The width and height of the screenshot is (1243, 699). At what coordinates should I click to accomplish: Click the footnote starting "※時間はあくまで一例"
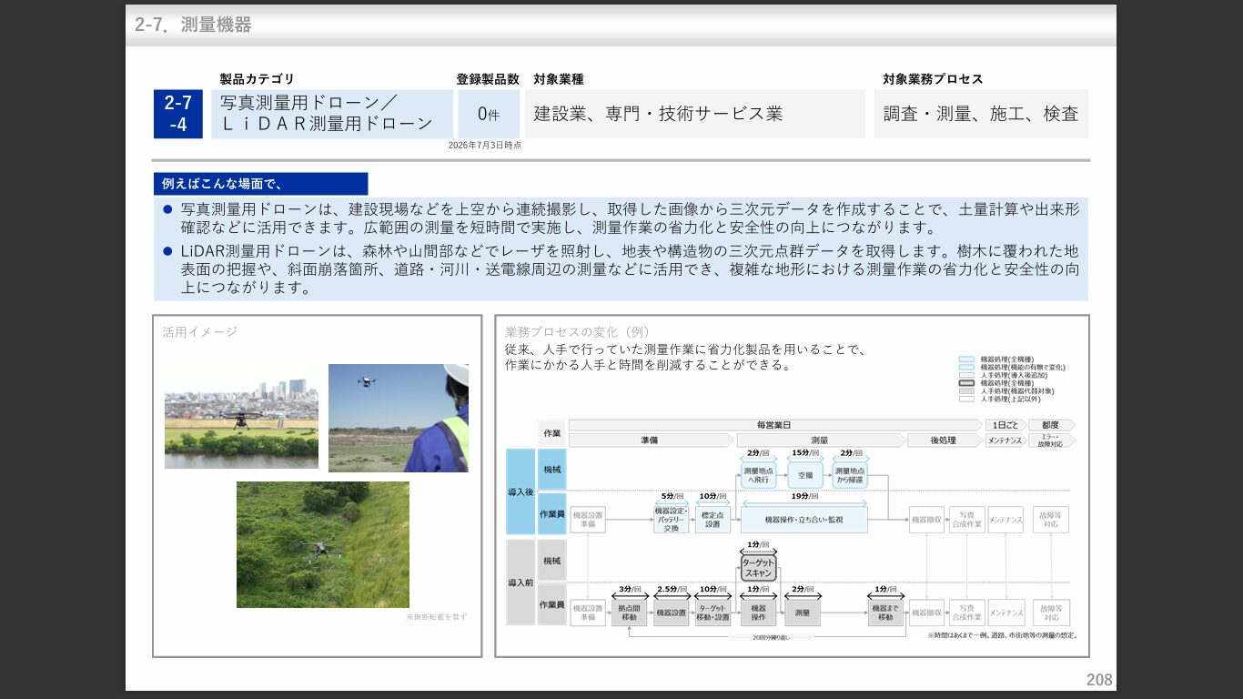click(1004, 636)
